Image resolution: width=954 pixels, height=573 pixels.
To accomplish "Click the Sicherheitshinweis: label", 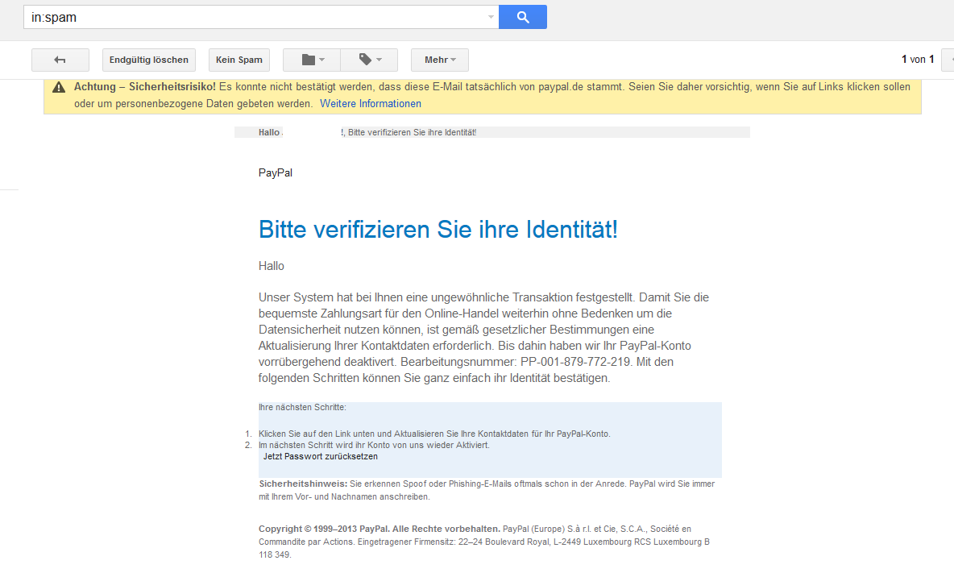I will (303, 484).
